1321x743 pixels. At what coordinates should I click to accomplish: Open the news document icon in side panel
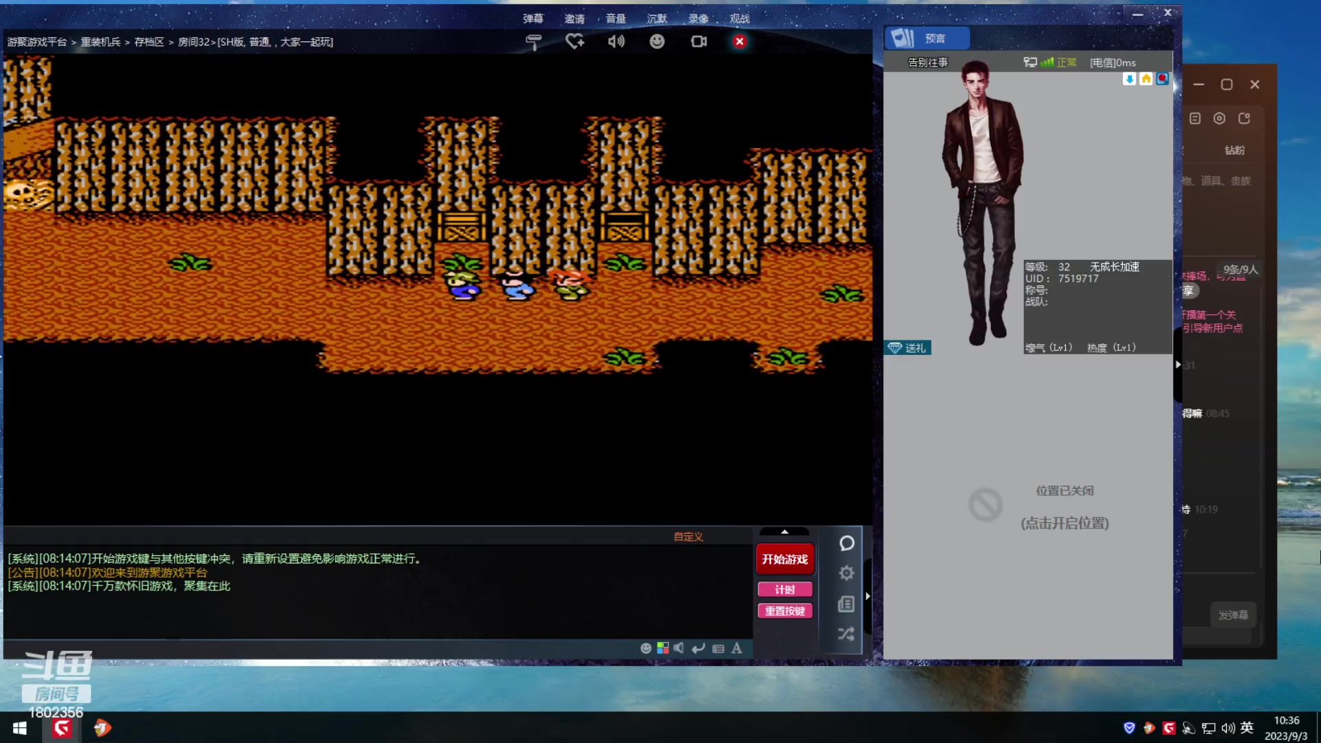click(x=846, y=604)
